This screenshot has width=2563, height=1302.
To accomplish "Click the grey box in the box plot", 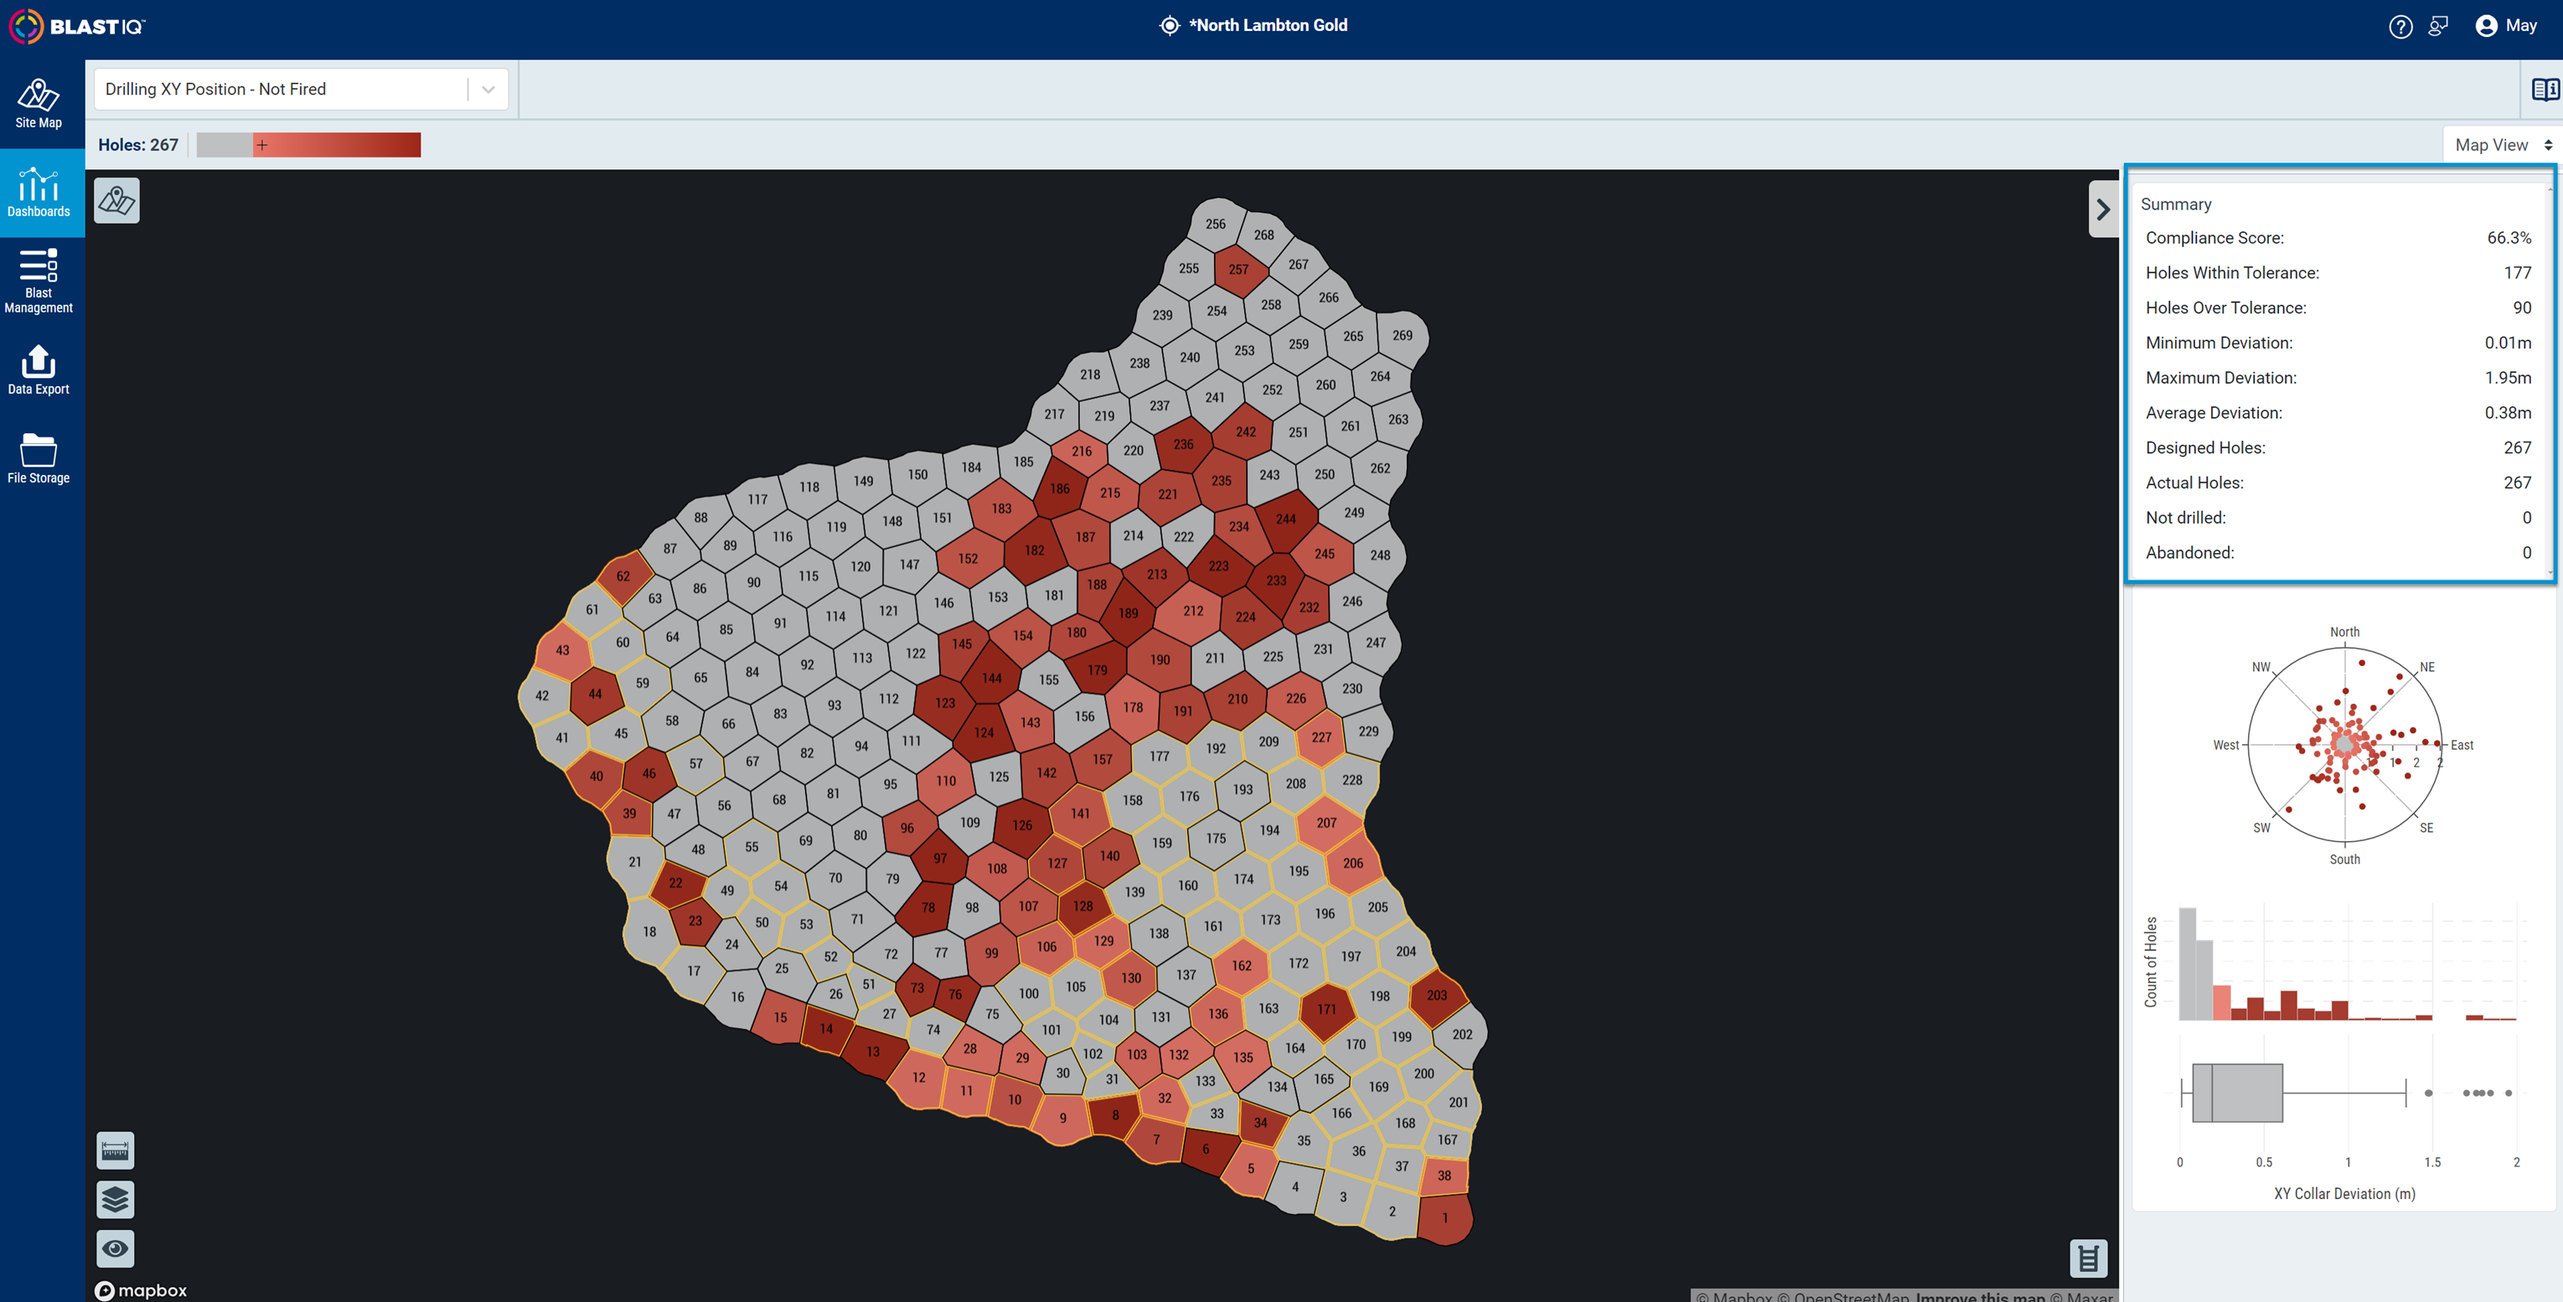I will [x=2237, y=1093].
